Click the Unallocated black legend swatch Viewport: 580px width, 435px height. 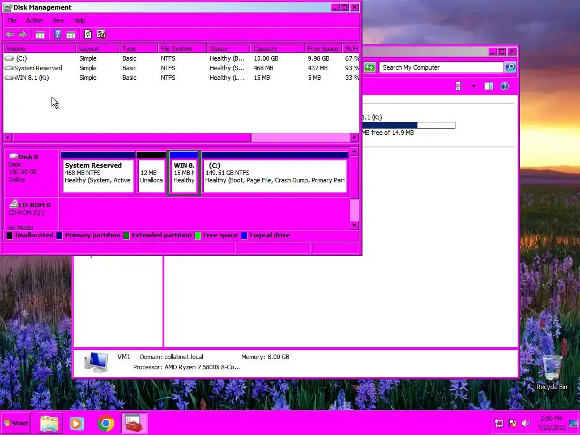click(x=10, y=235)
